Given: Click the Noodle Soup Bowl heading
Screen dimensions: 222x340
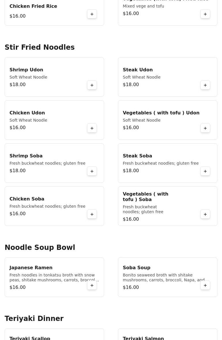Looking at the screenshot, I should pyautogui.click(x=40, y=247).
